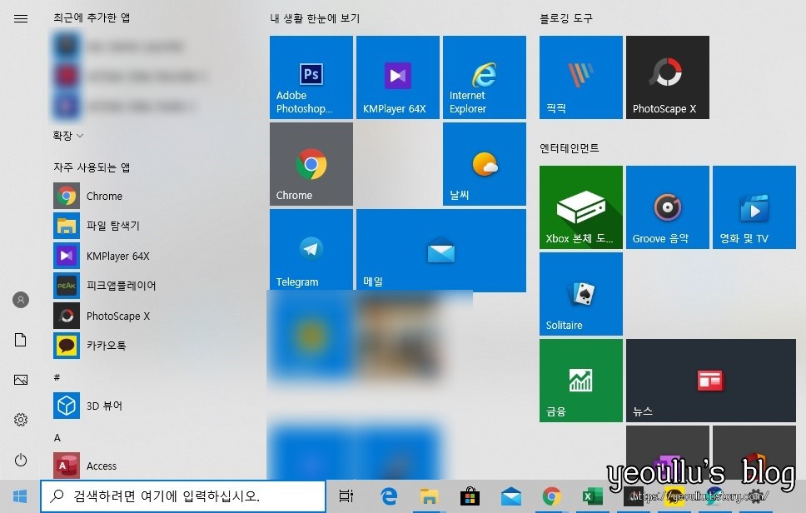Click the 엔터테인먼트 group title
This screenshot has width=806, height=513.
point(569,148)
